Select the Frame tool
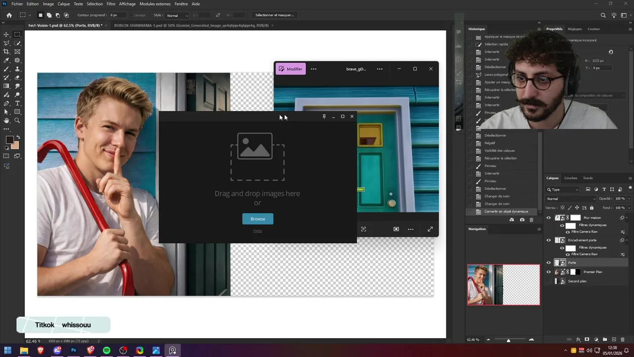 click(x=17, y=52)
